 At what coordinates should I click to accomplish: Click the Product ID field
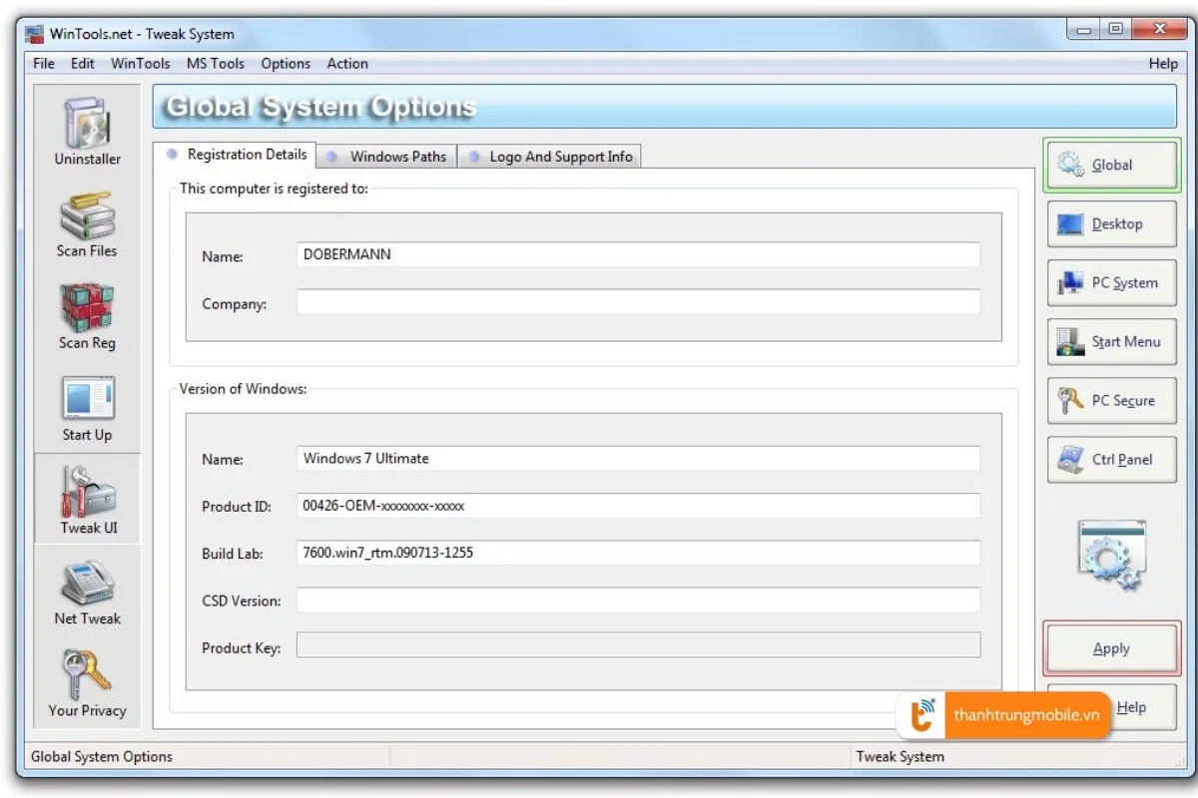coord(638,506)
